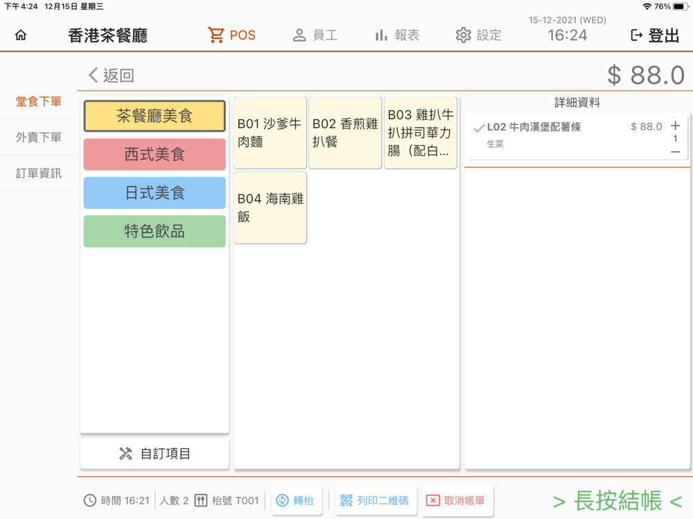Click the 香港茶餐廳 restaurant title
Viewport: 693px width, 519px height.
click(108, 35)
